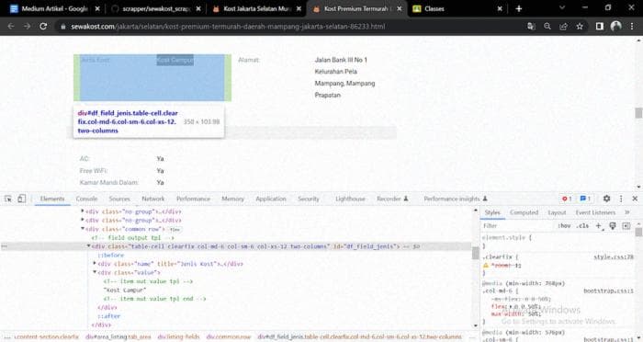This screenshot has height=342, width=643.
Task: Click the blue issues count badge
Action: (585, 199)
